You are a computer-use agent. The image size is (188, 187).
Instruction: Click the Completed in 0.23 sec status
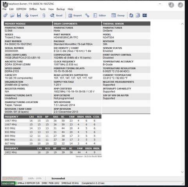93,183
